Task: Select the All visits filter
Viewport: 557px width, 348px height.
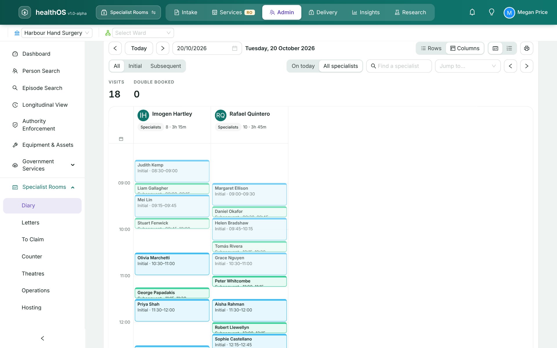Action: (117, 66)
